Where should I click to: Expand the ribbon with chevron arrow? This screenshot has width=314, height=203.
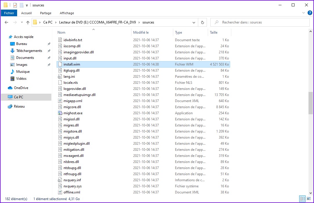coord(304,13)
